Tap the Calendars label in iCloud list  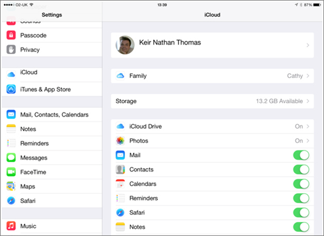pyautogui.click(x=143, y=184)
